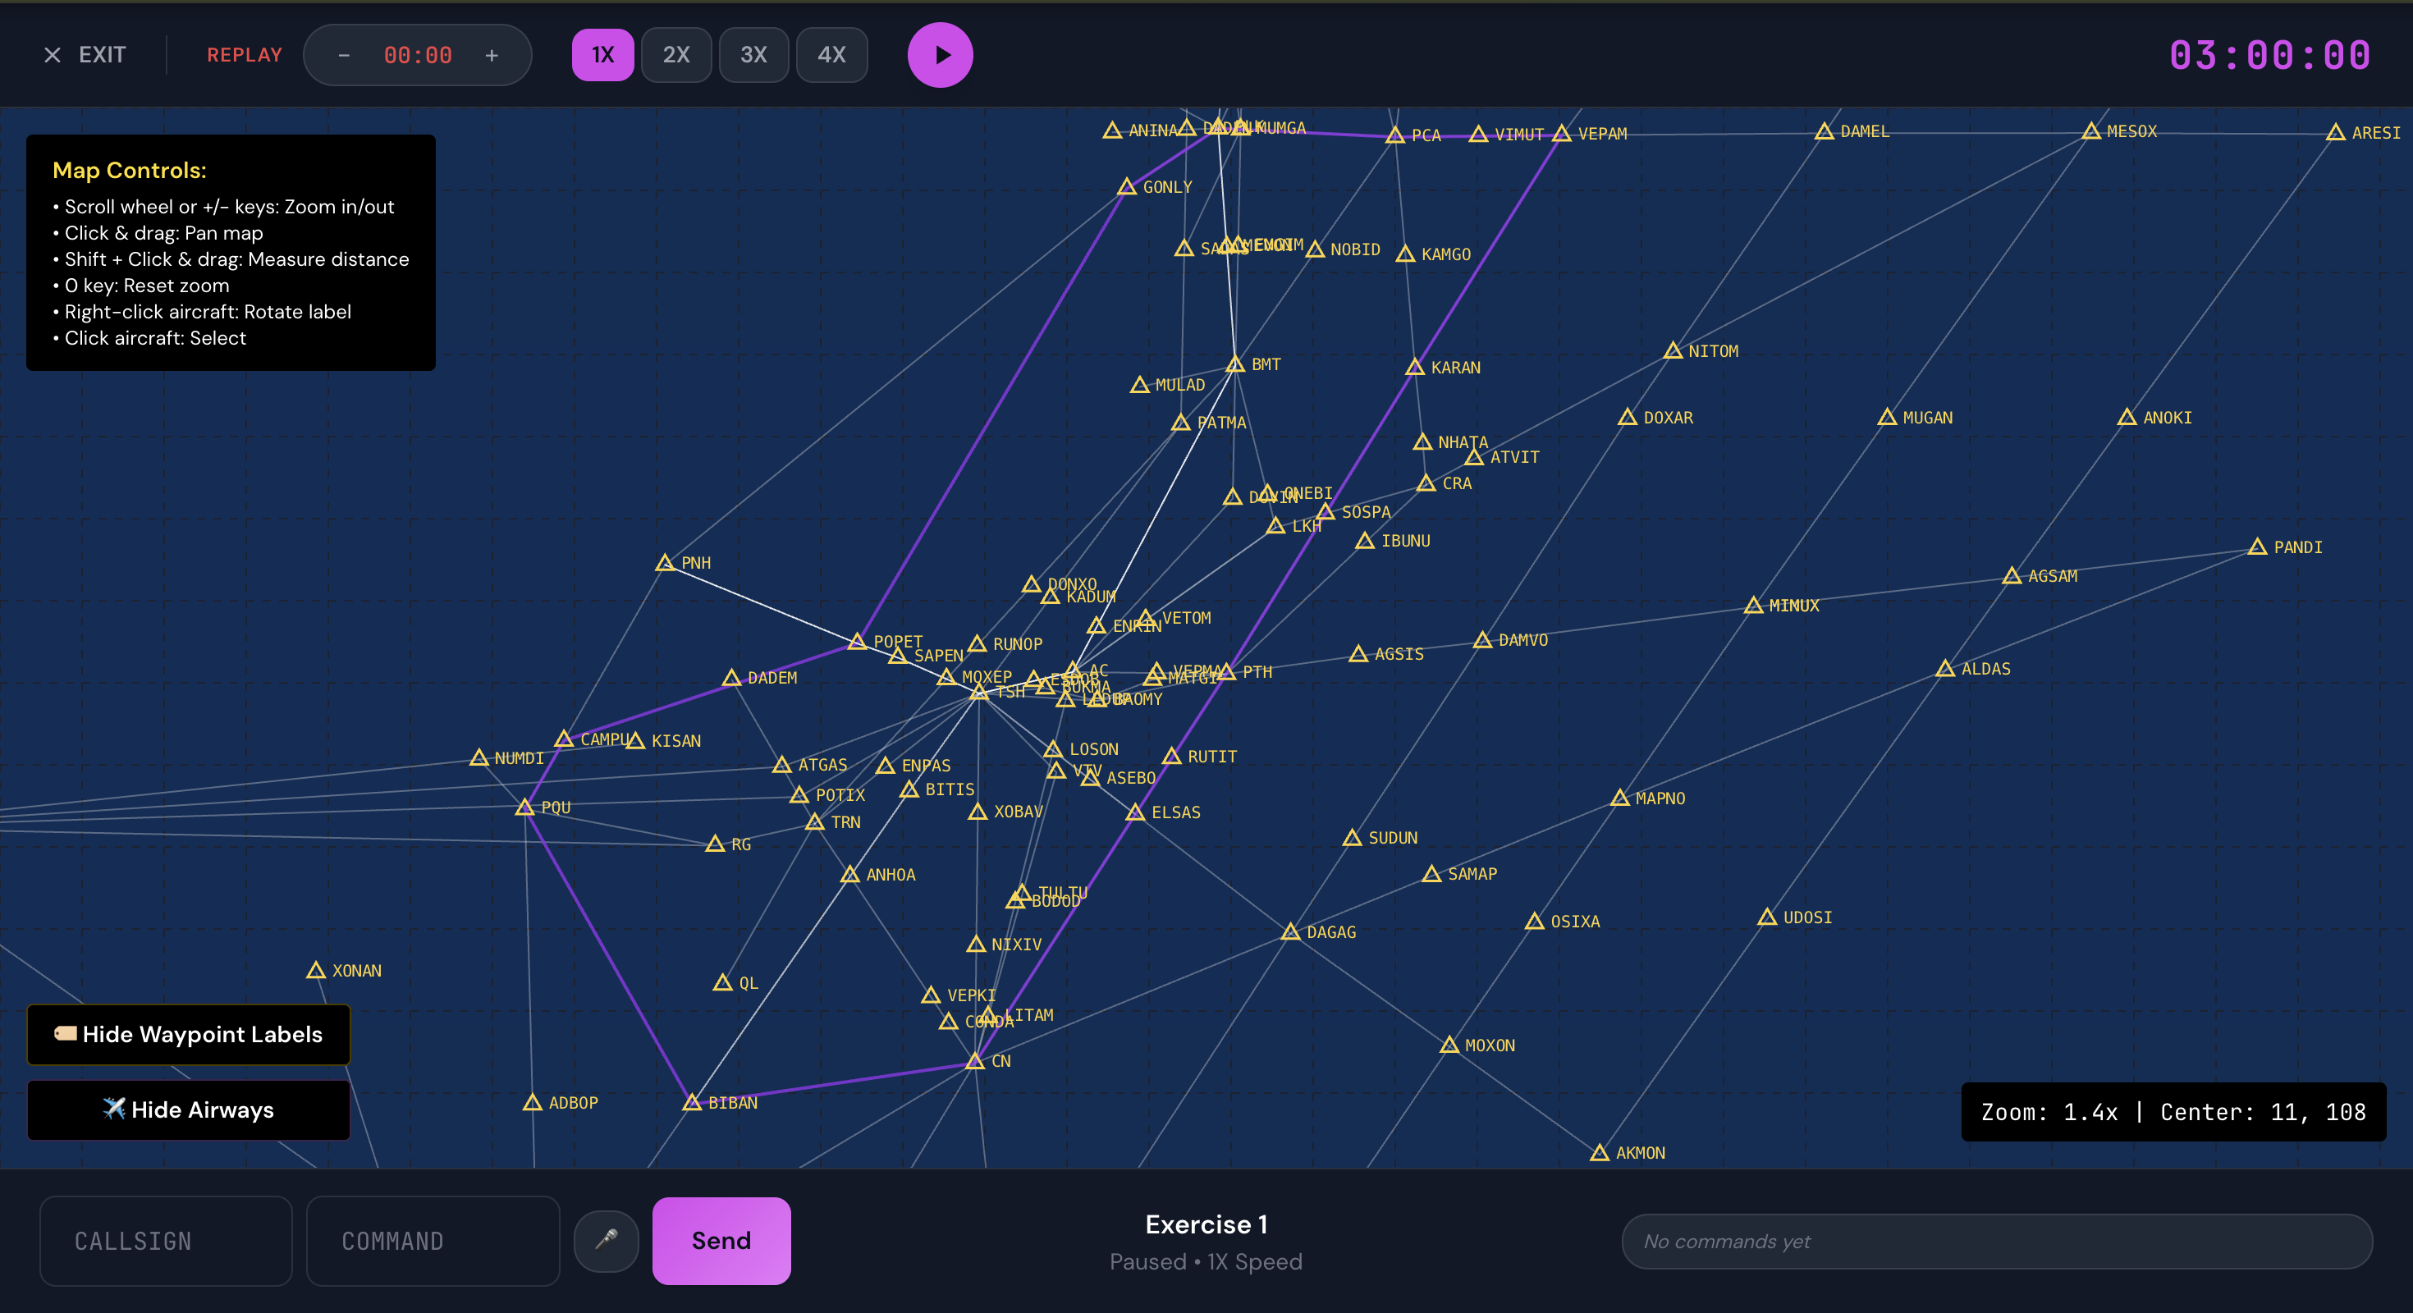The width and height of the screenshot is (2413, 1313).
Task: Click the Zoom 1.4x center readout
Action: coord(2173,1112)
